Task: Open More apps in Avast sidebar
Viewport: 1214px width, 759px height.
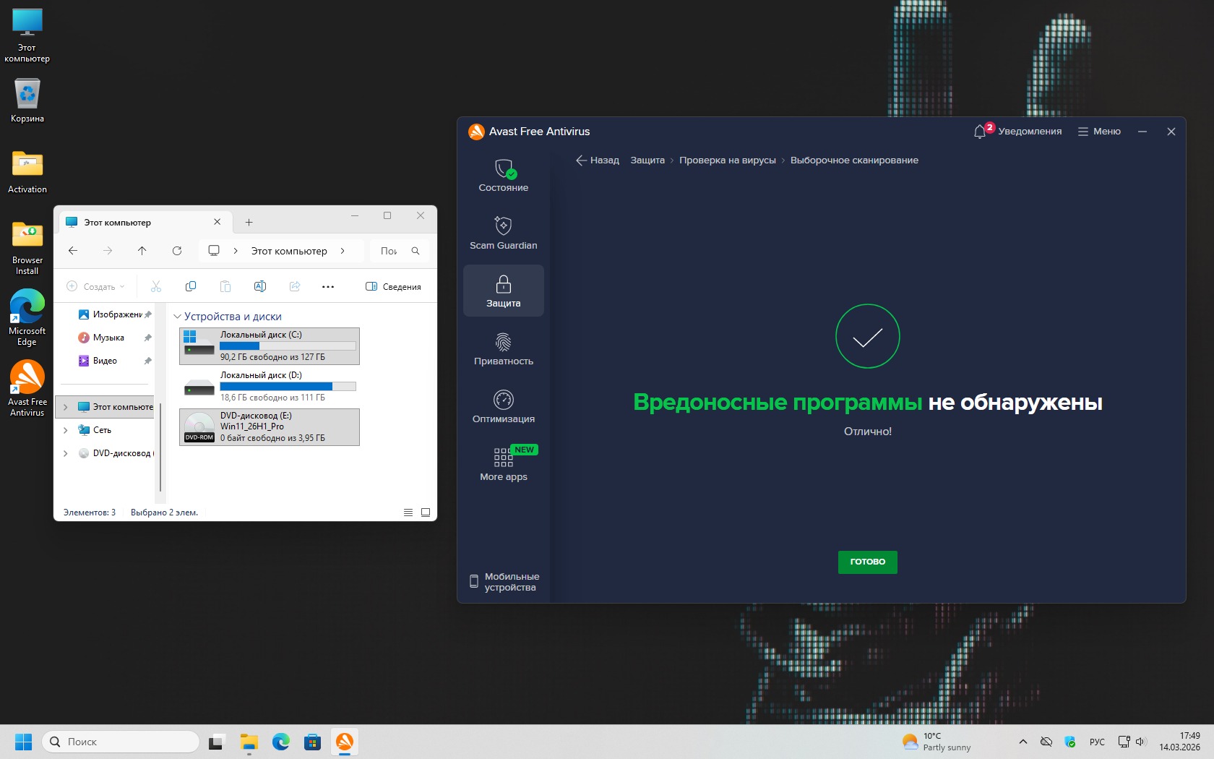Action: pos(503,464)
